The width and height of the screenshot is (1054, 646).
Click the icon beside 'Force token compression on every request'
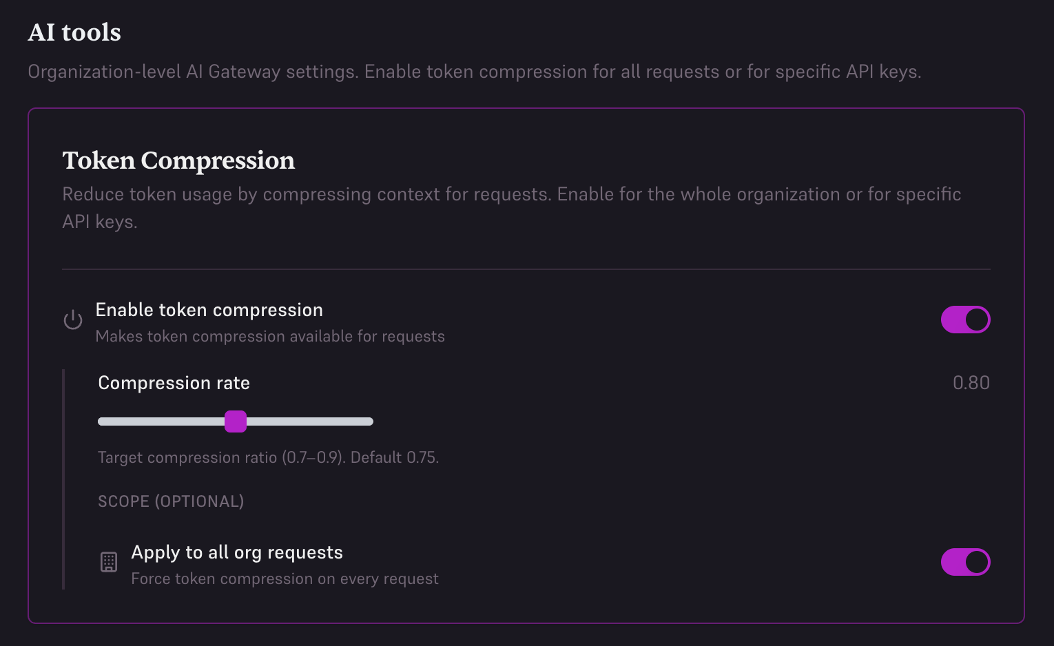(x=108, y=562)
